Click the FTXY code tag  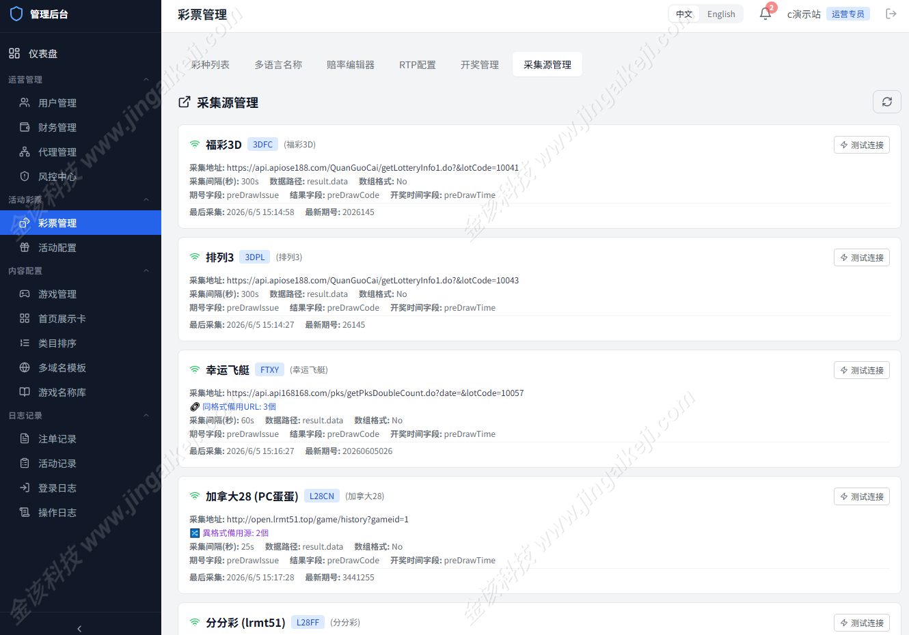tap(270, 369)
